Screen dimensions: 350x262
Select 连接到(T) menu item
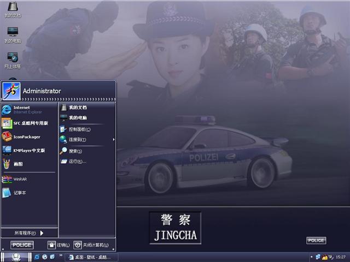tap(87, 140)
